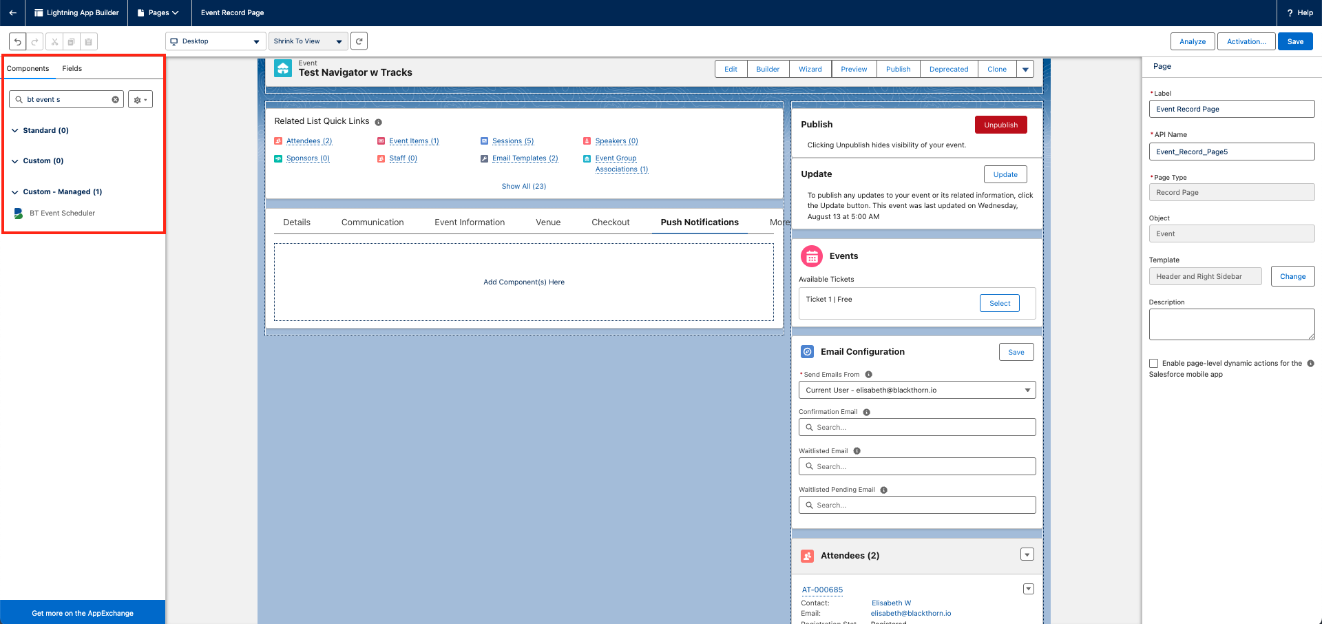Click the Update button
This screenshot has width=1322, height=624.
1005,174
